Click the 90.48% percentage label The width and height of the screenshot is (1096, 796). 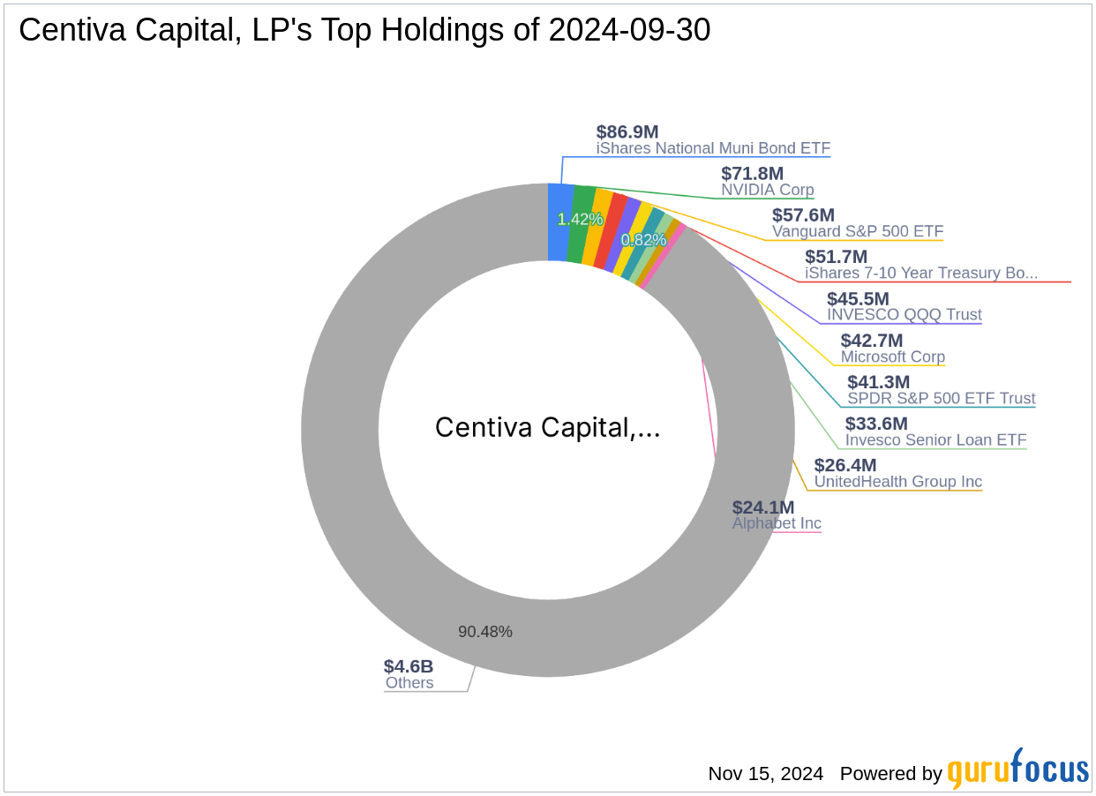tap(485, 632)
